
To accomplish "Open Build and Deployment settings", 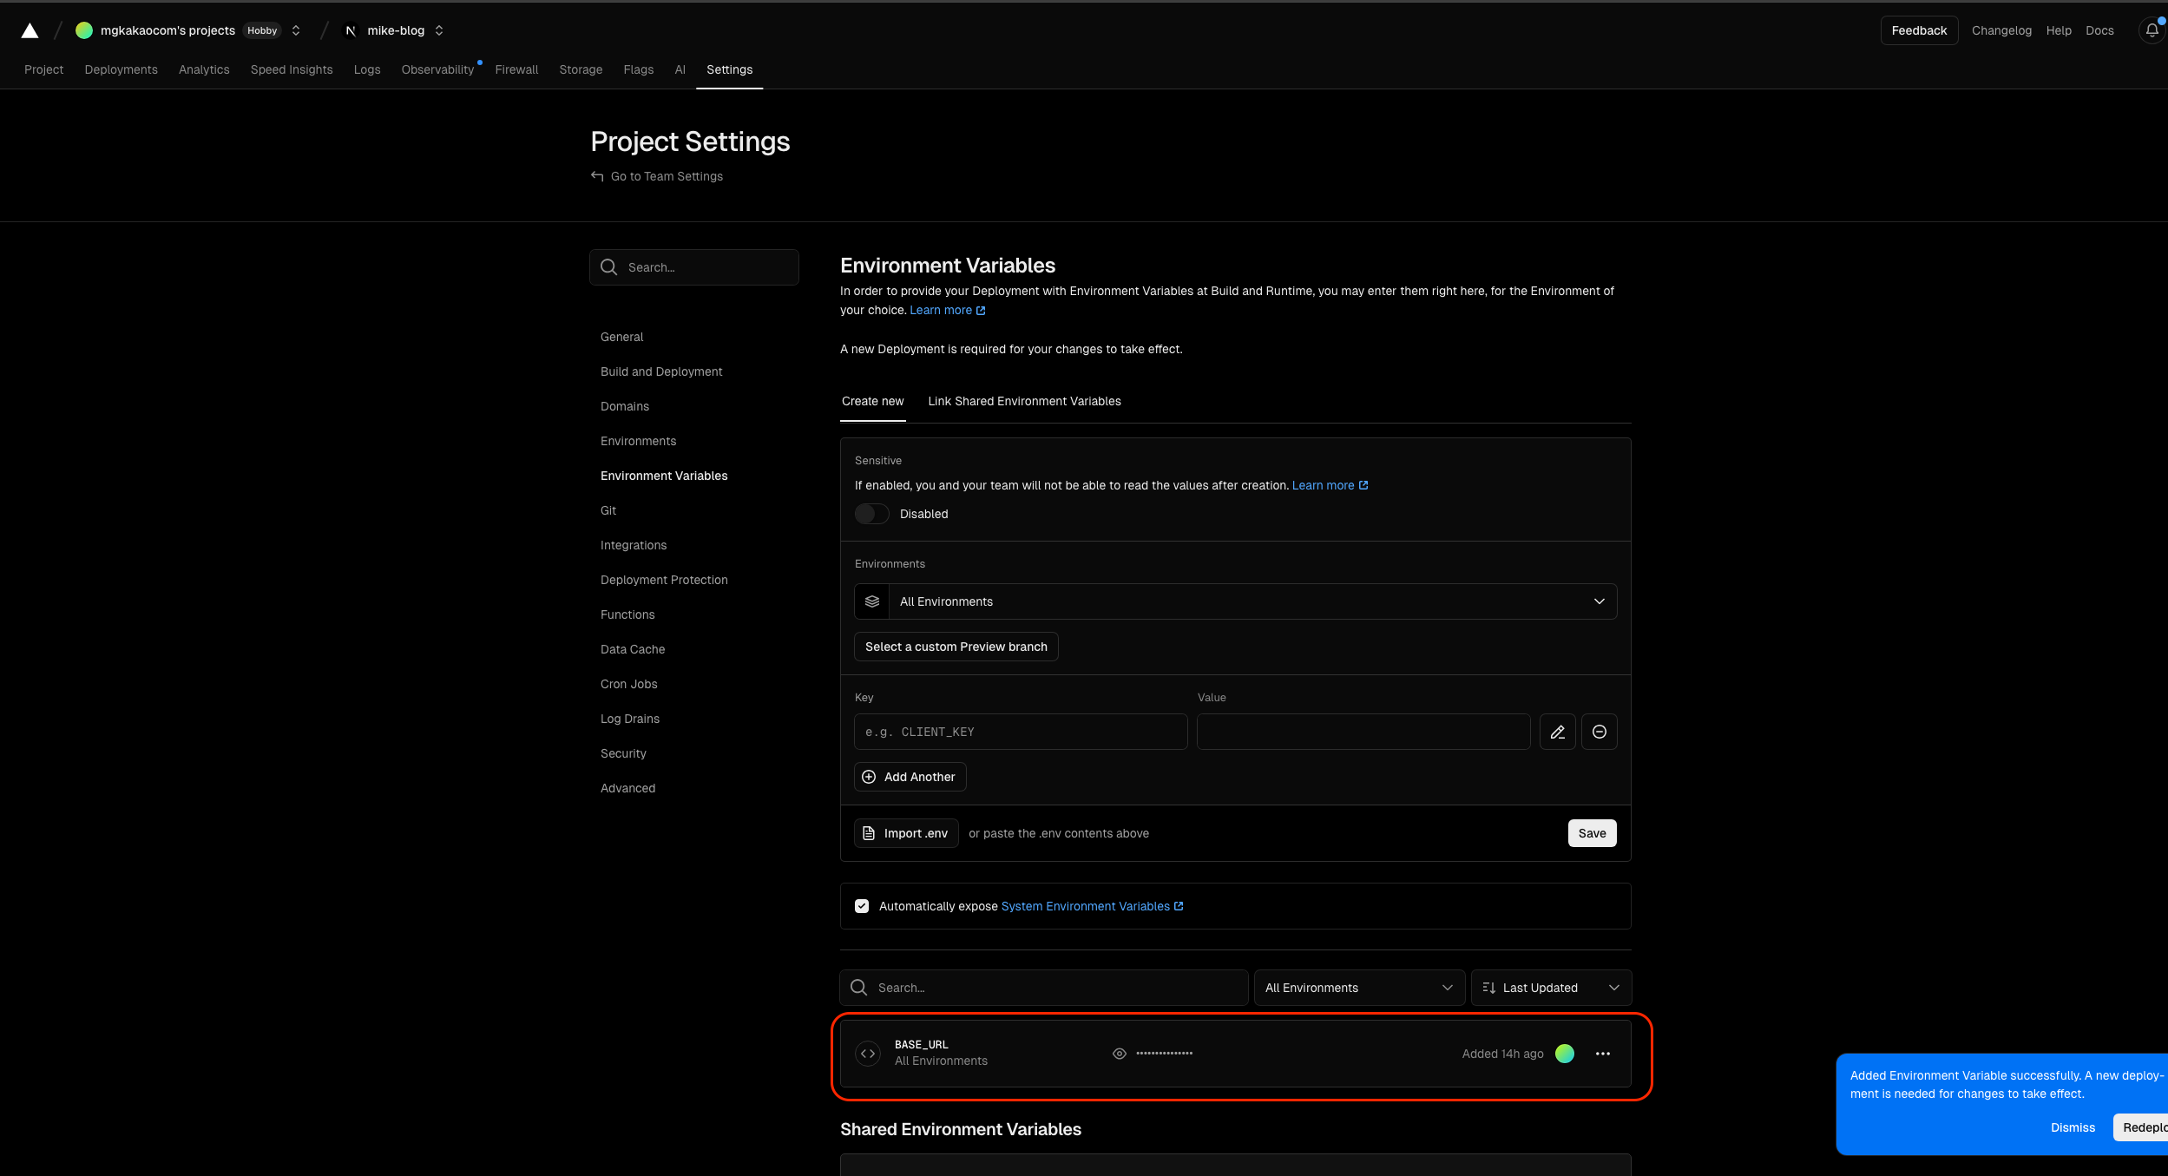I will pos(661,371).
